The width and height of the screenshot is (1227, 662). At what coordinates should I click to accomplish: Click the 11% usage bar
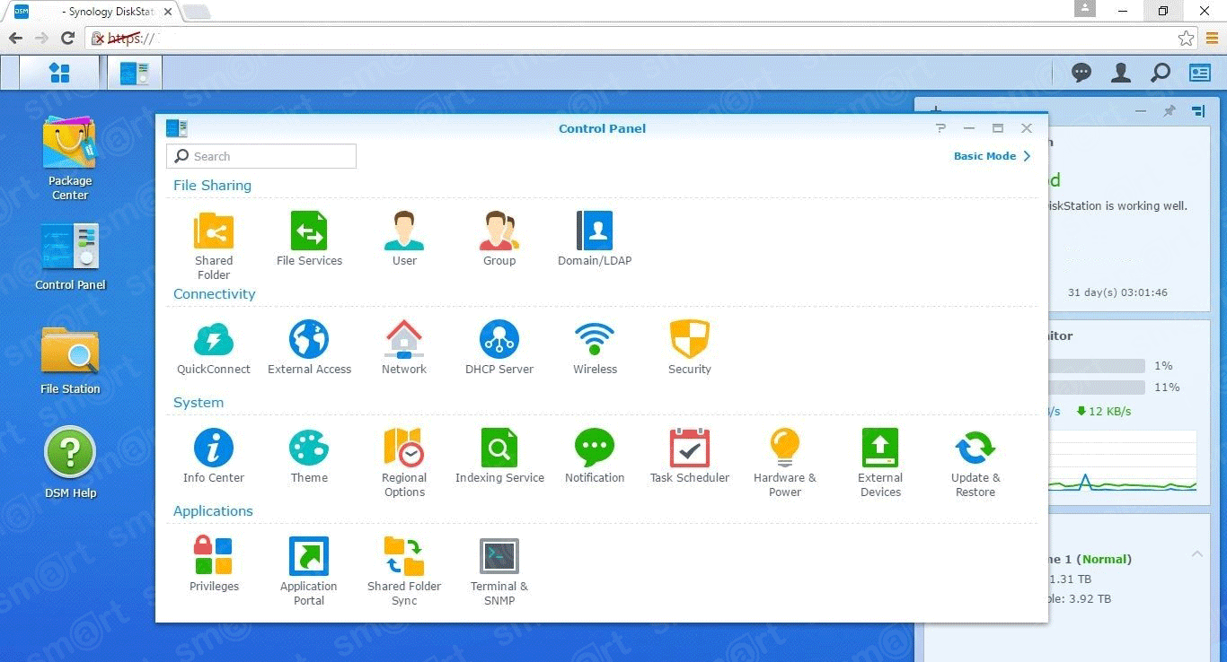(x=1097, y=388)
